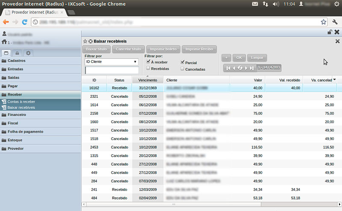Click the padlock unlock icon in the header

[x=330, y=32]
